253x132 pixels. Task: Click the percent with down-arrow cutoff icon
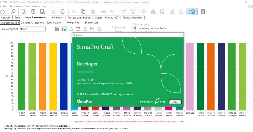[99, 29]
